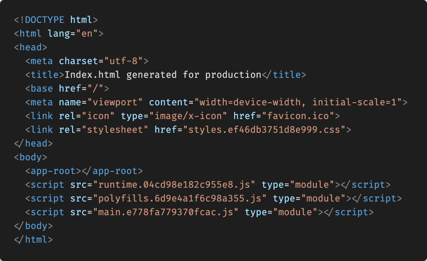Viewport: 427px width, 261px height.
Task: Click the opening app-root tag
Action: point(53,171)
